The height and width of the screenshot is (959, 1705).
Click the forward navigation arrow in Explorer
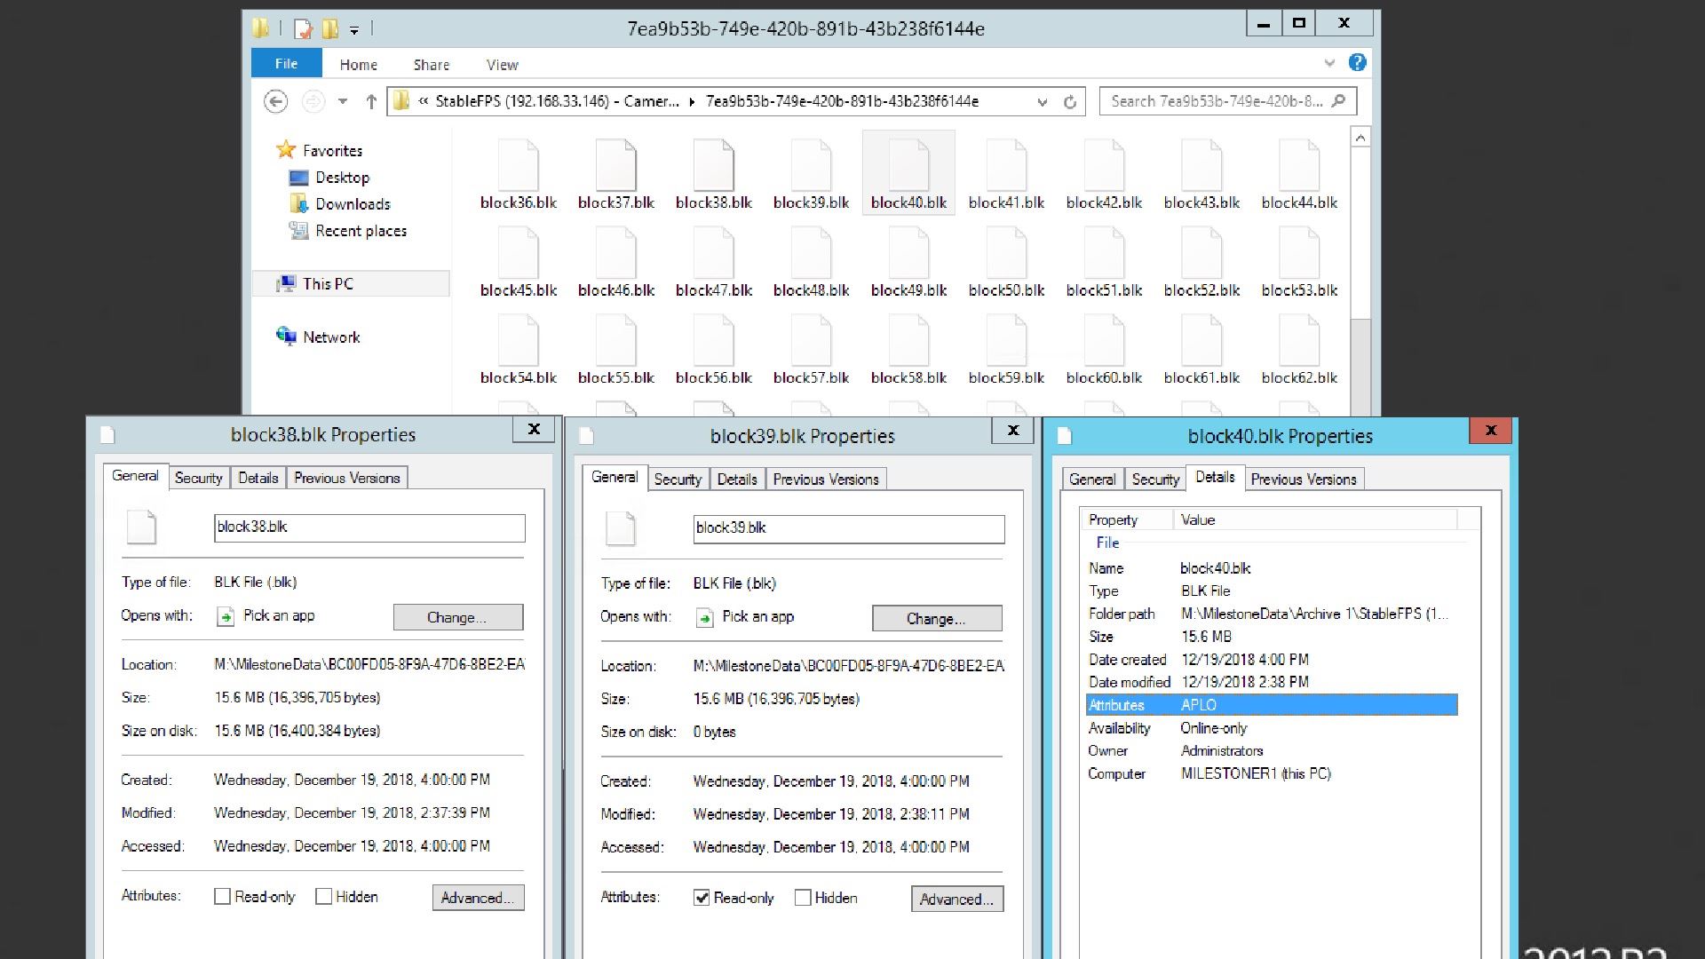tap(313, 101)
